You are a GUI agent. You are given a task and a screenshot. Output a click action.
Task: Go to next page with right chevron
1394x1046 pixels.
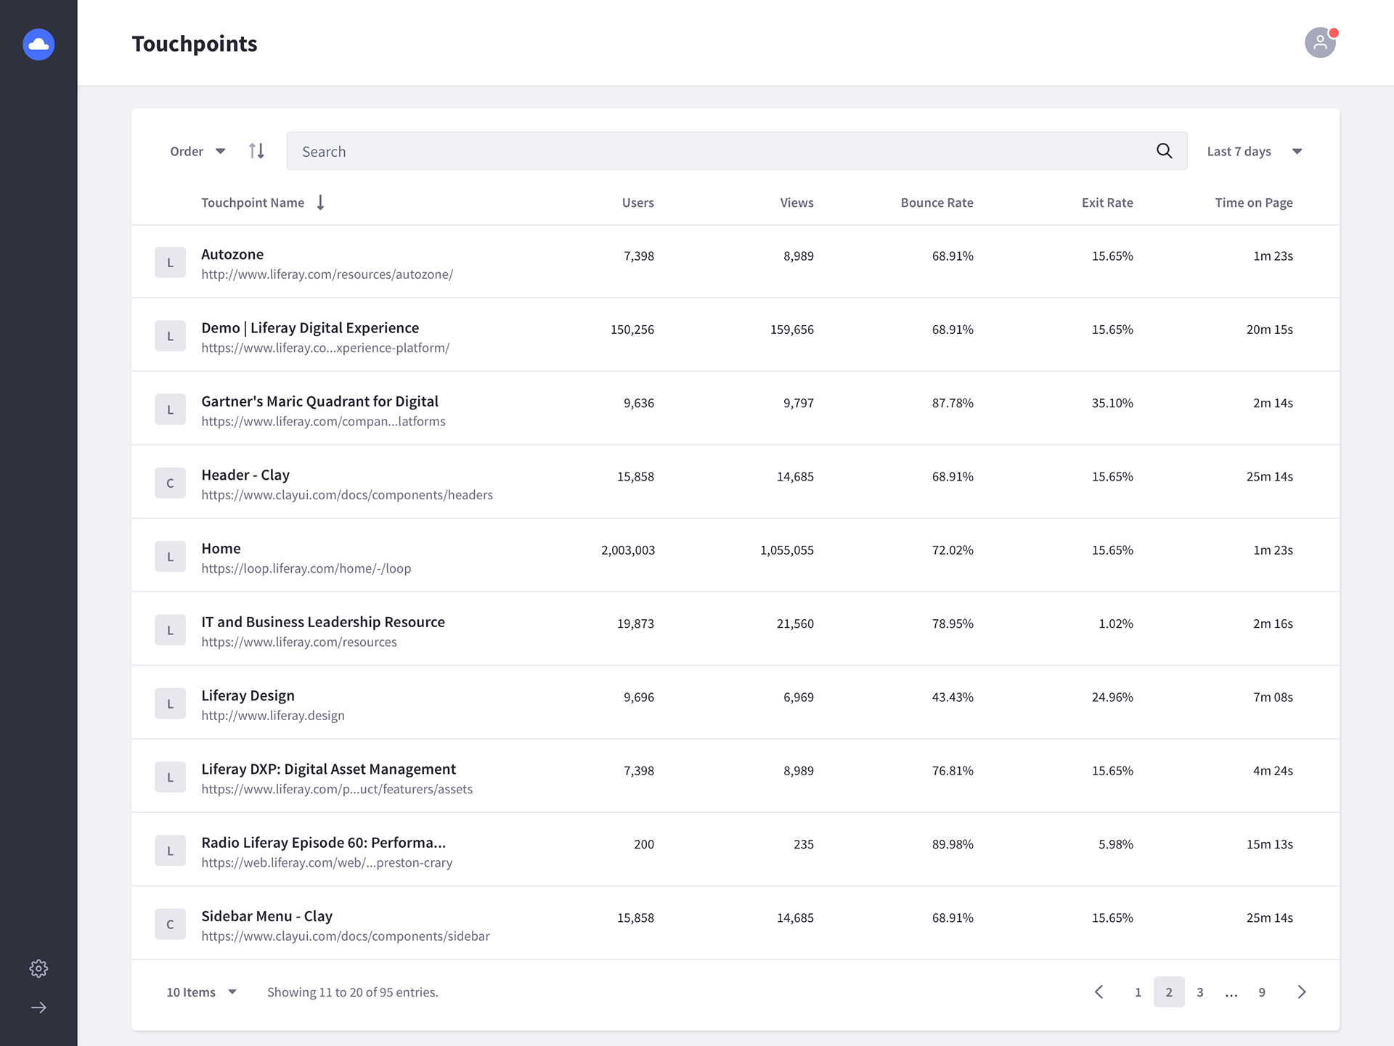pyautogui.click(x=1302, y=992)
